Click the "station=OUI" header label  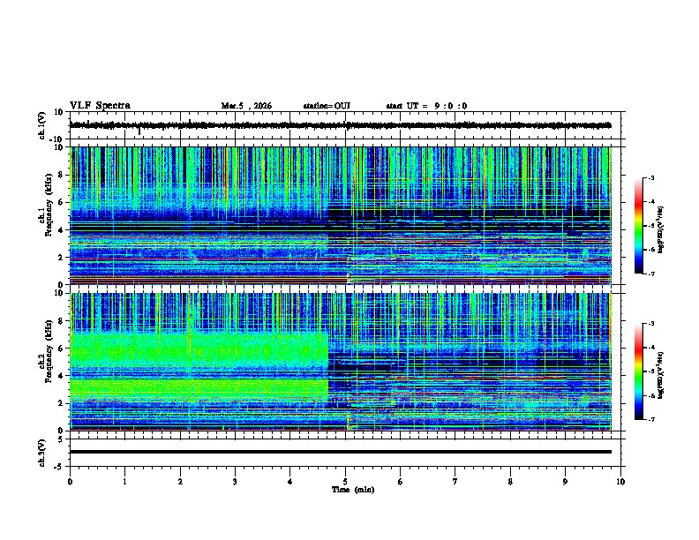[327, 106]
